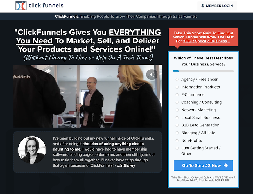The image size is (253, 194).
Task: Click the user icon in Member Login
Action: coord(203,6)
